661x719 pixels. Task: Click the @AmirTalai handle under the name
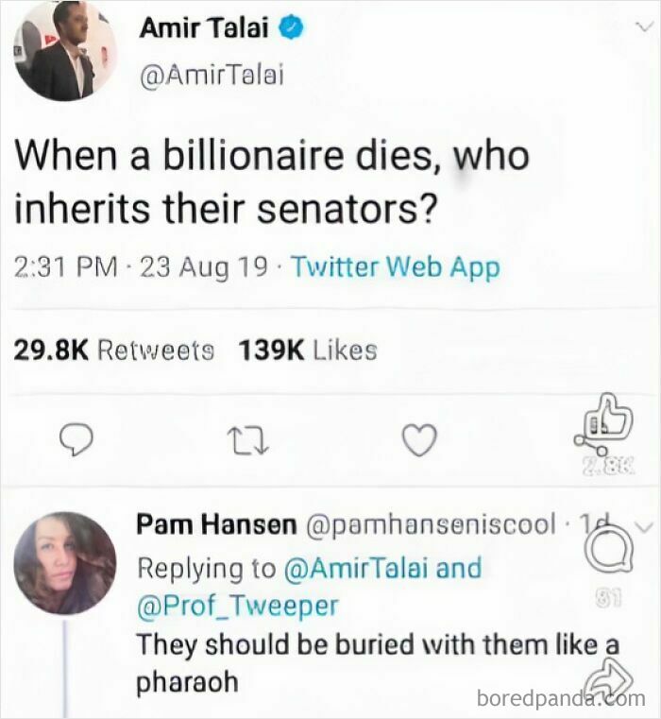[x=210, y=77]
